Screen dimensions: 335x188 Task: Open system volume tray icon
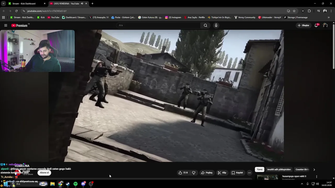tap(317, 184)
